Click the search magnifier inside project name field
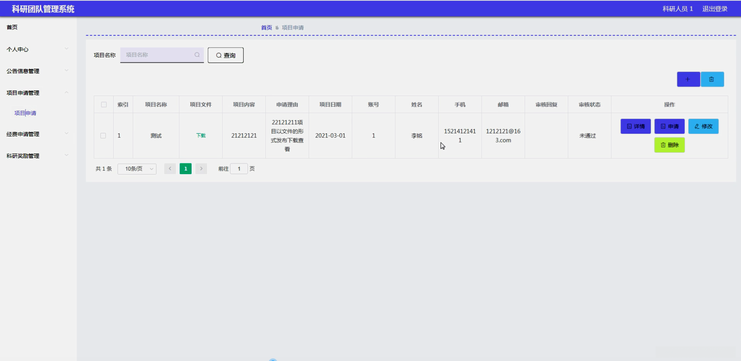The image size is (741, 361). [197, 55]
